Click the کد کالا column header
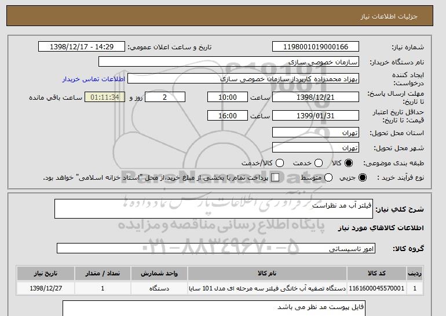The image size is (446, 316). (376, 273)
